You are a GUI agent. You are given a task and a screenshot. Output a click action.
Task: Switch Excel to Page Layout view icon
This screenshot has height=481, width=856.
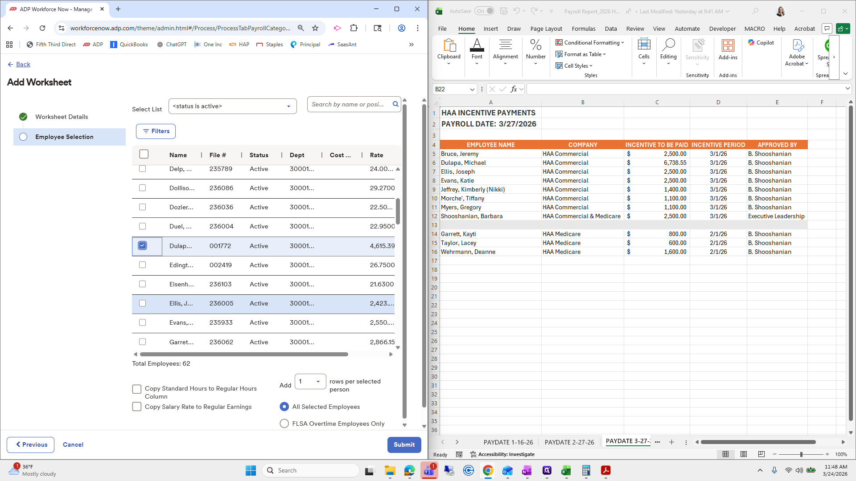[x=744, y=454]
